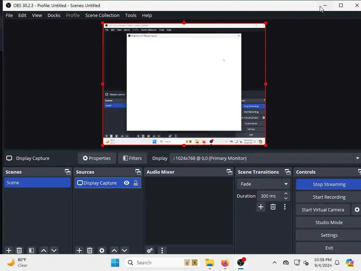The width and height of the screenshot is (361, 271).
Task: Open the Edit menu
Action: click(22, 16)
